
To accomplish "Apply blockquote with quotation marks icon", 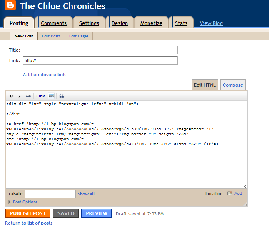I will point(61,96).
